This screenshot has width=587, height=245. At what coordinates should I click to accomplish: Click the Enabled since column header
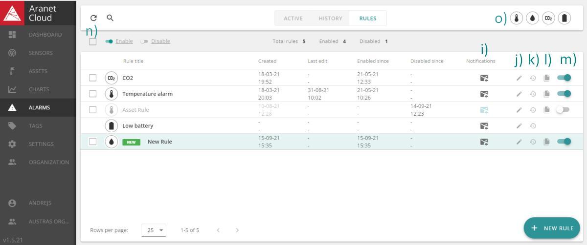point(374,61)
